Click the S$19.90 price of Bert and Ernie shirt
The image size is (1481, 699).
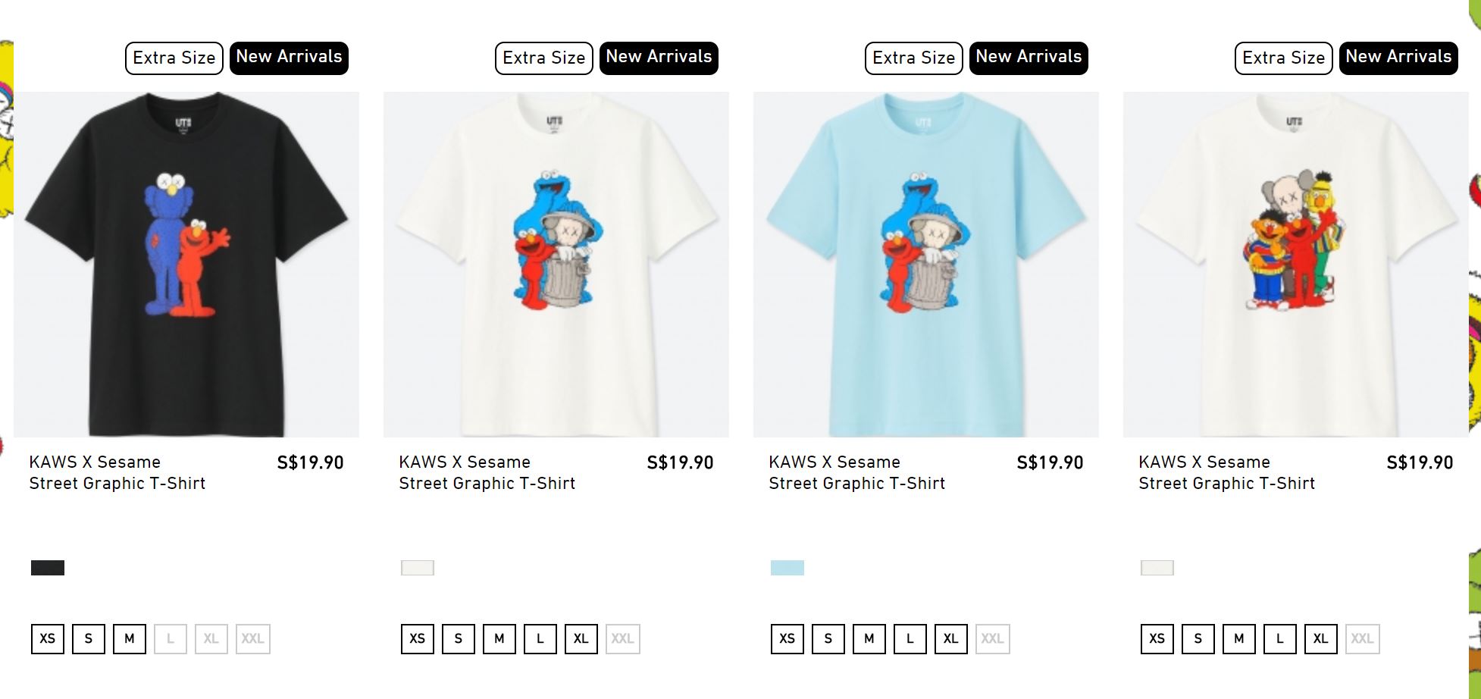[x=1420, y=462]
